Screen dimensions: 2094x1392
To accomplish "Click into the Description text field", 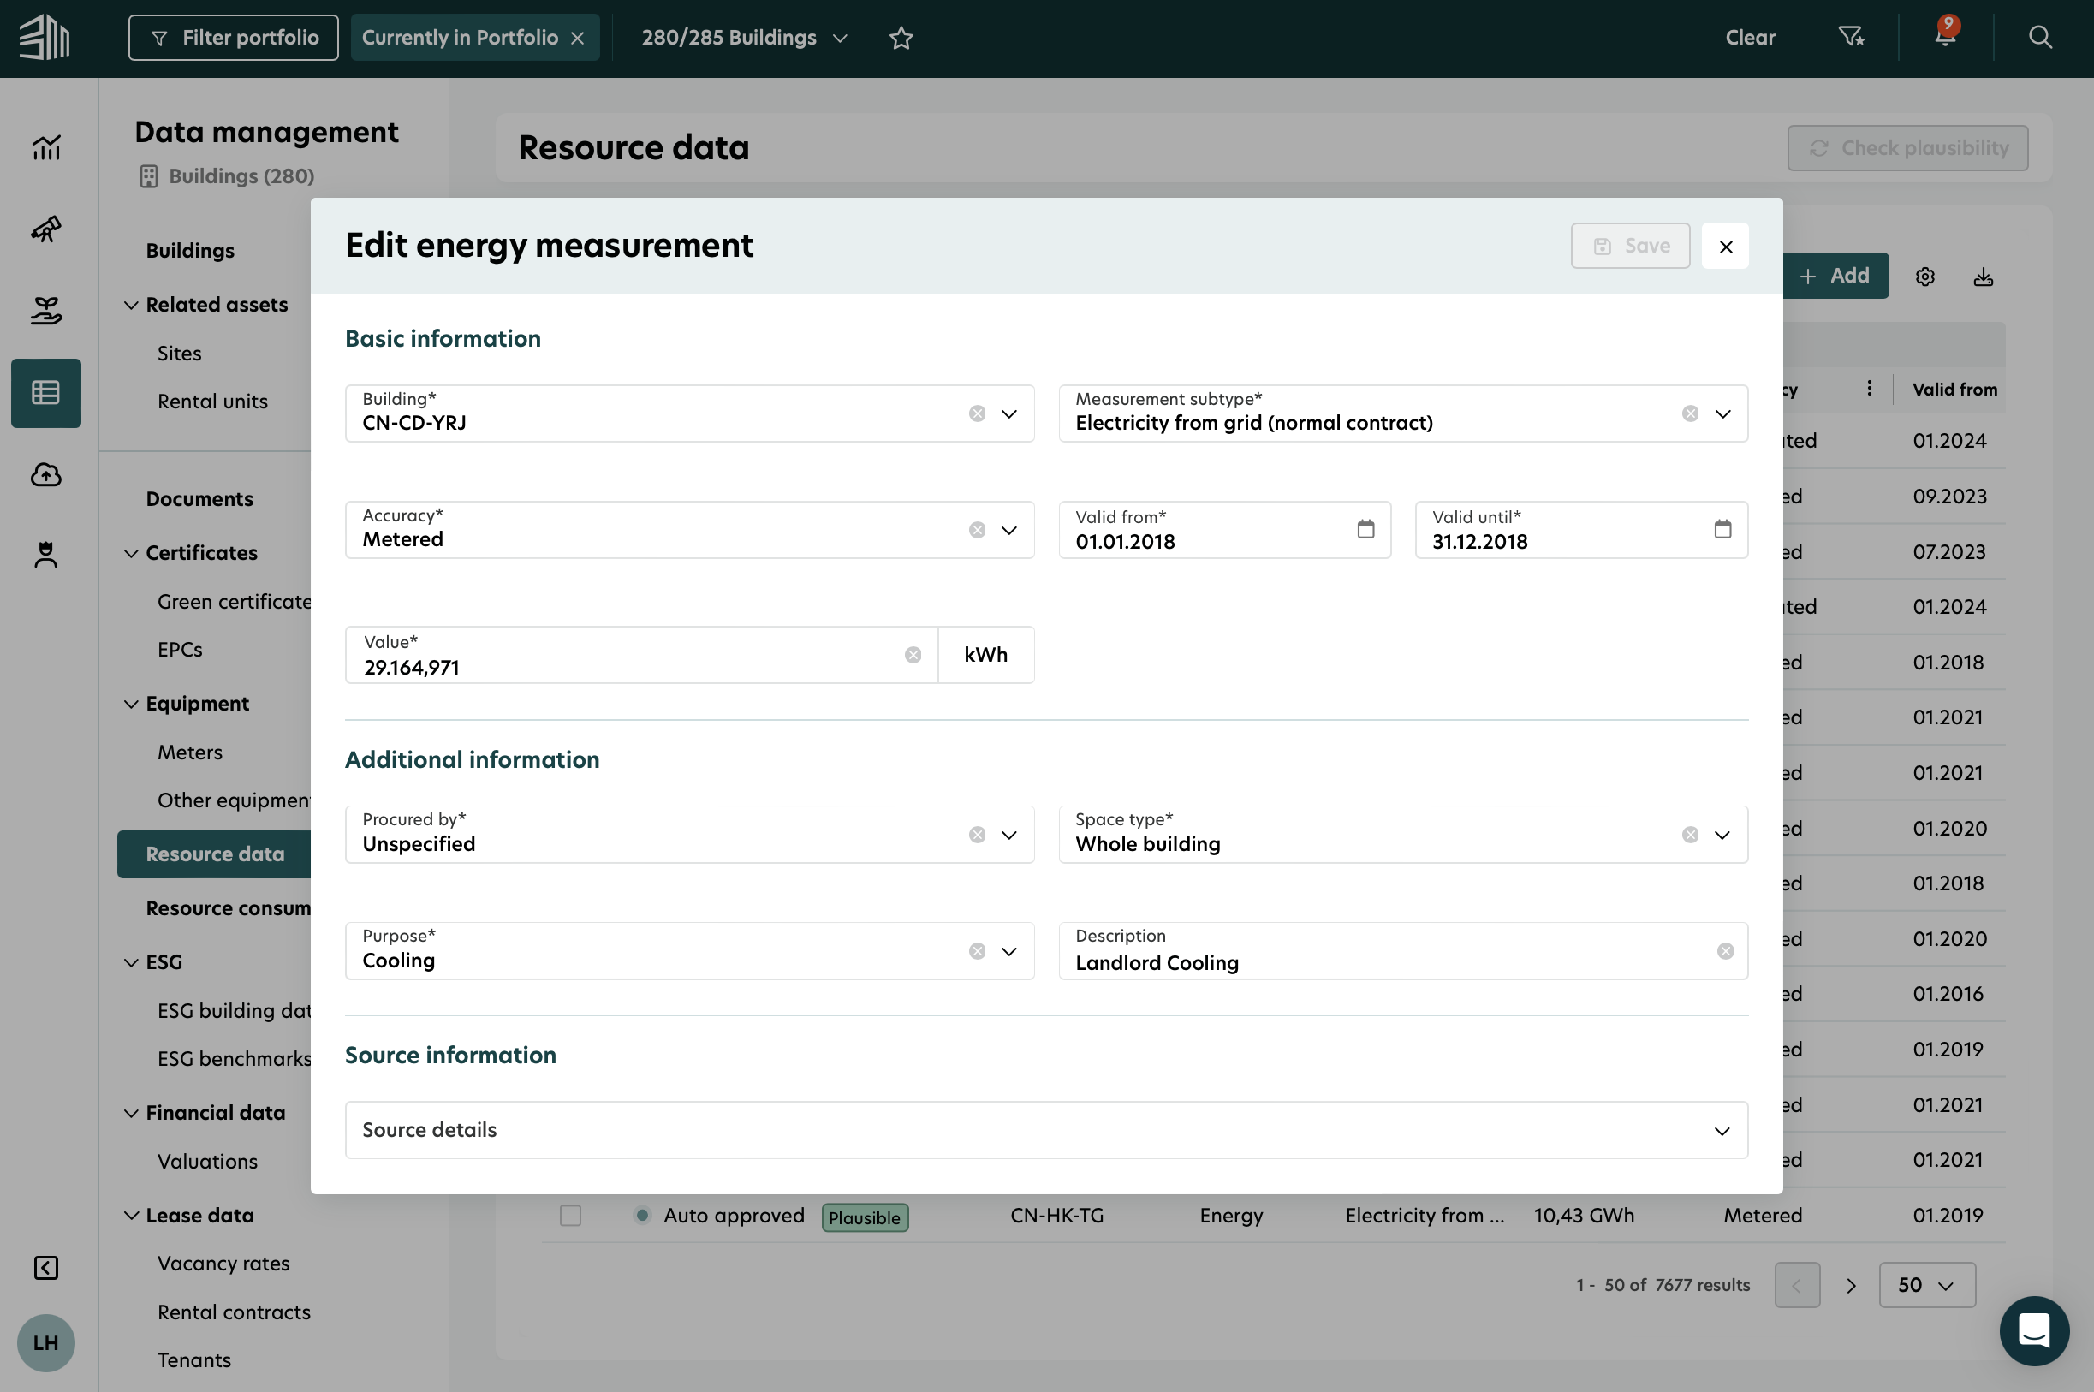I will click(x=1385, y=962).
